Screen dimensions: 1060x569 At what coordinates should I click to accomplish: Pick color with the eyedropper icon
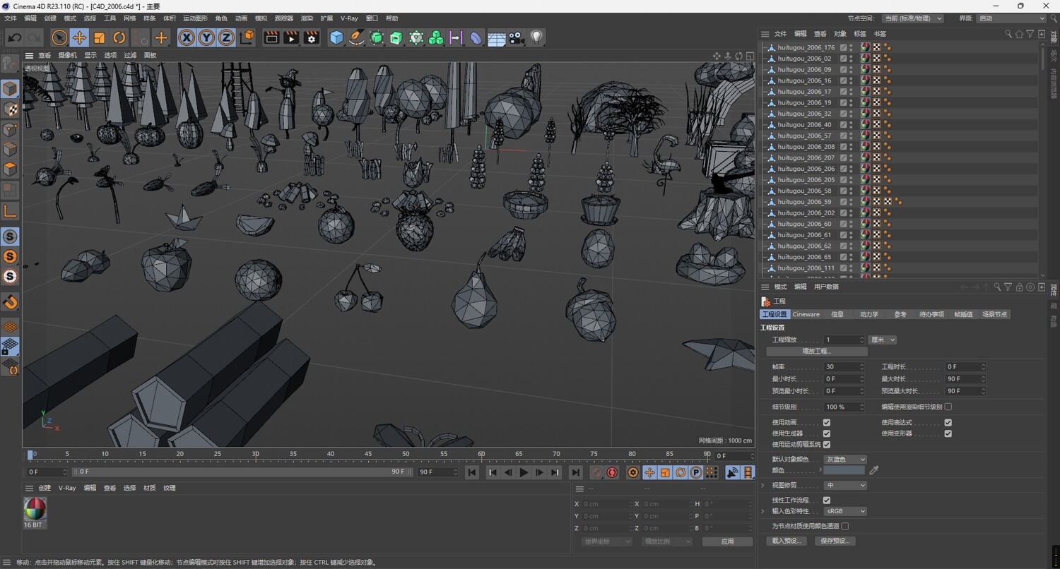874,470
